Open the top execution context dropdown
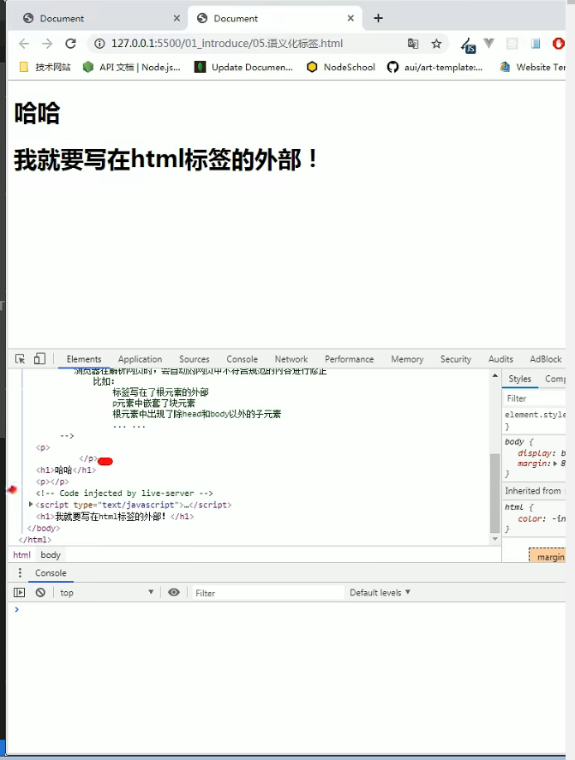The image size is (575, 760). point(106,592)
